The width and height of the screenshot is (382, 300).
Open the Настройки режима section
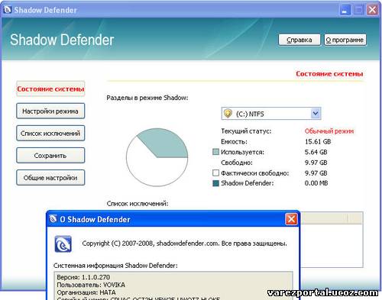click(x=50, y=111)
